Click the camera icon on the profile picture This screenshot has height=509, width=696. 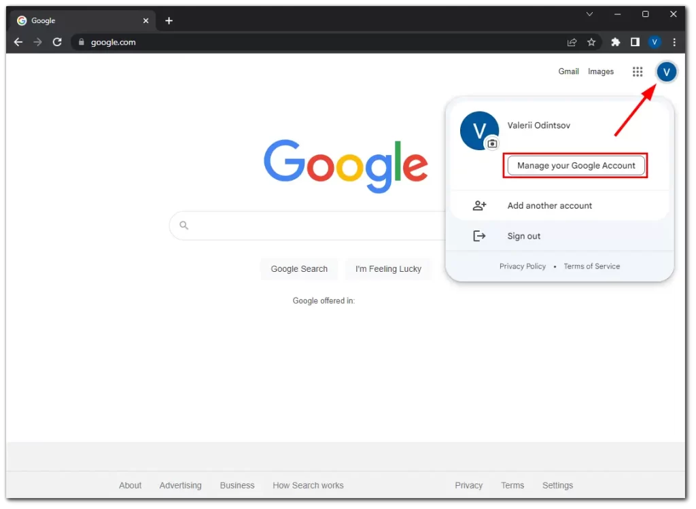tap(492, 144)
